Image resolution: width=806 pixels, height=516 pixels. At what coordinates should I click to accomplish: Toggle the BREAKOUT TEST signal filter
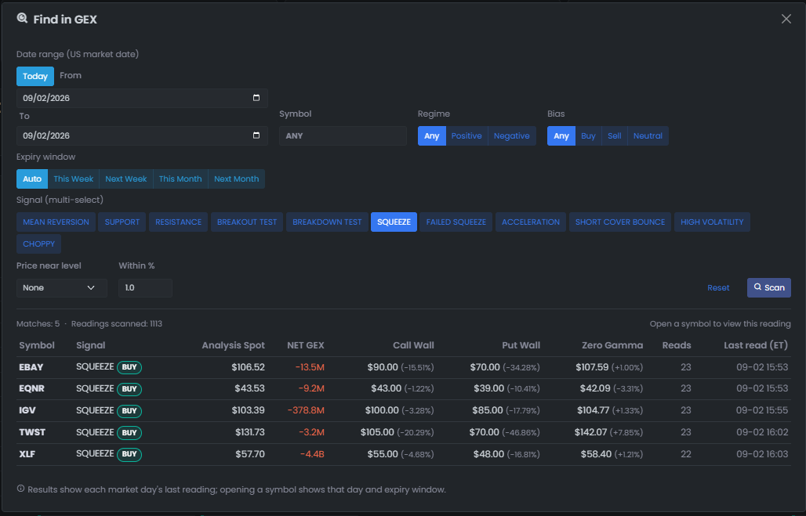point(247,222)
